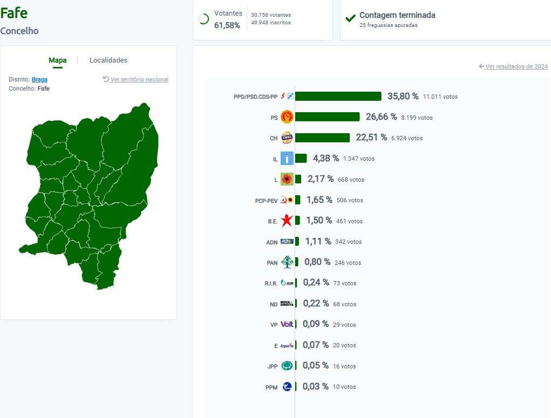
Task: Click Ver território nacional link
Action: coord(139,79)
